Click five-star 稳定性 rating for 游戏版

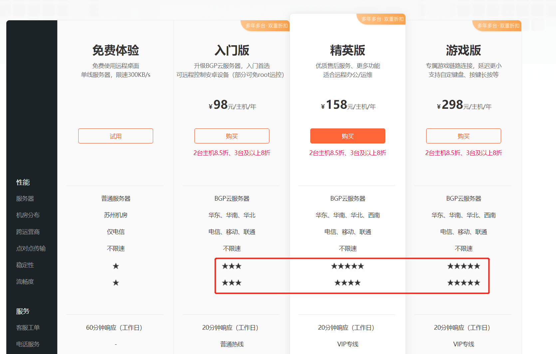tap(463, 266)
